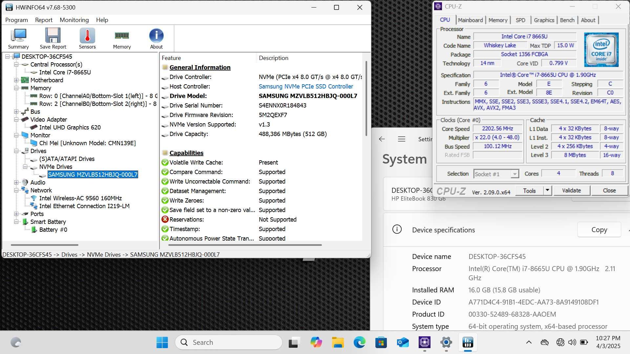Click the Drive Serial Number value S4ENNX0R184843

283,106
